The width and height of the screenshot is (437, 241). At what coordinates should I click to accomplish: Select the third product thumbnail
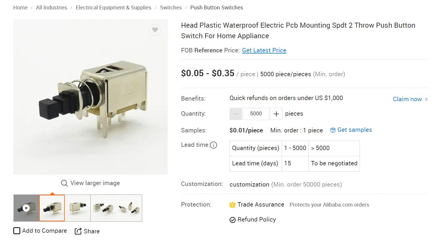(x=78, y=208)
